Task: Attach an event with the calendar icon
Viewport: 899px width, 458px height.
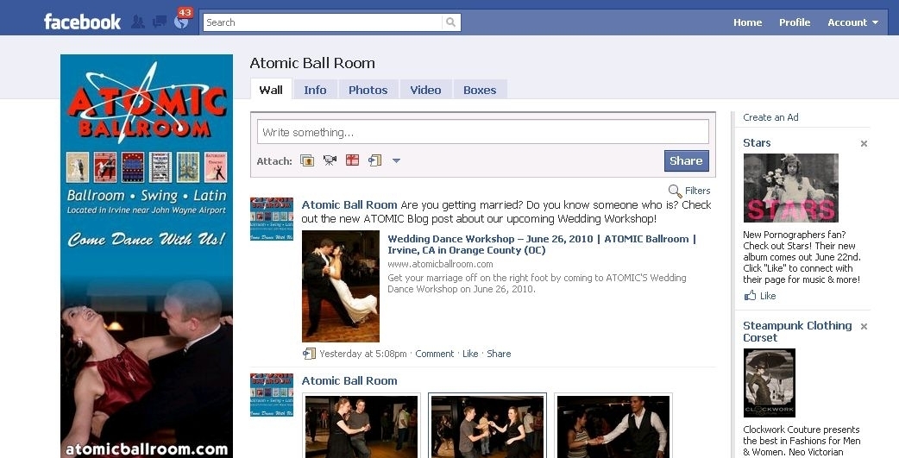Action: point(352,160)
